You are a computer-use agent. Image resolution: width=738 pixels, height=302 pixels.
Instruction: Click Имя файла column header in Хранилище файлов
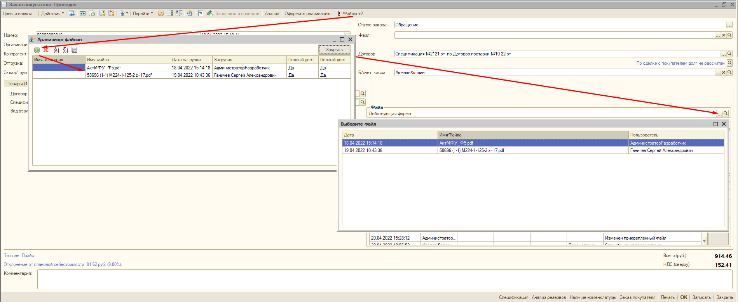click(127, 60)
